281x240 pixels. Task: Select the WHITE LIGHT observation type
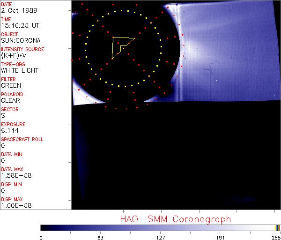click(x=19, y=70)
